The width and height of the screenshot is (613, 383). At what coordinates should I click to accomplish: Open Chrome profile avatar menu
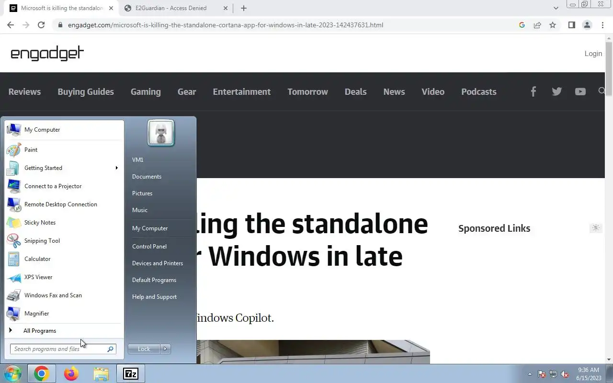coord(587,25)
